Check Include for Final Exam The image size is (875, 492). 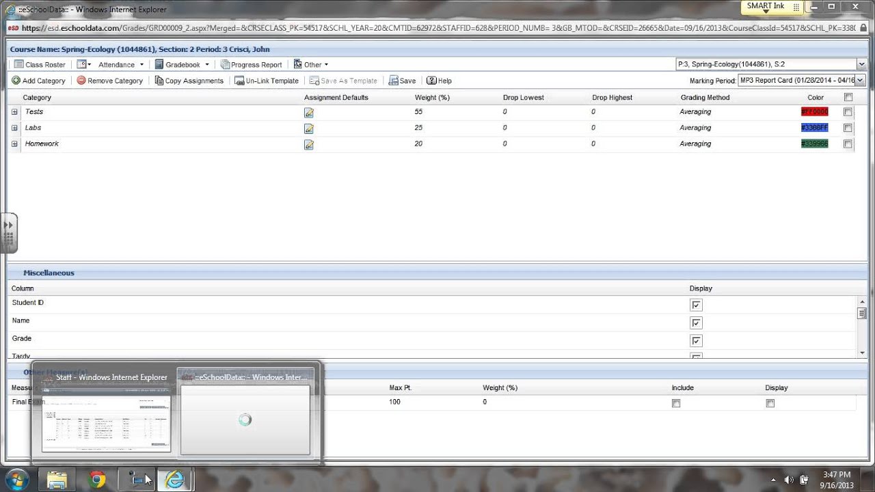[x=676, y=404]
